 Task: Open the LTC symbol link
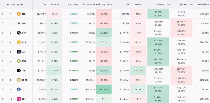click(x=23, y=89)
